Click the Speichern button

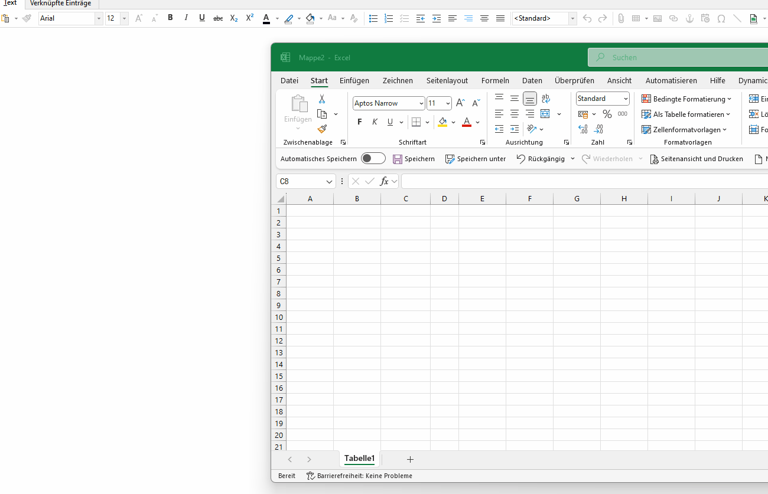pos(414,159)
